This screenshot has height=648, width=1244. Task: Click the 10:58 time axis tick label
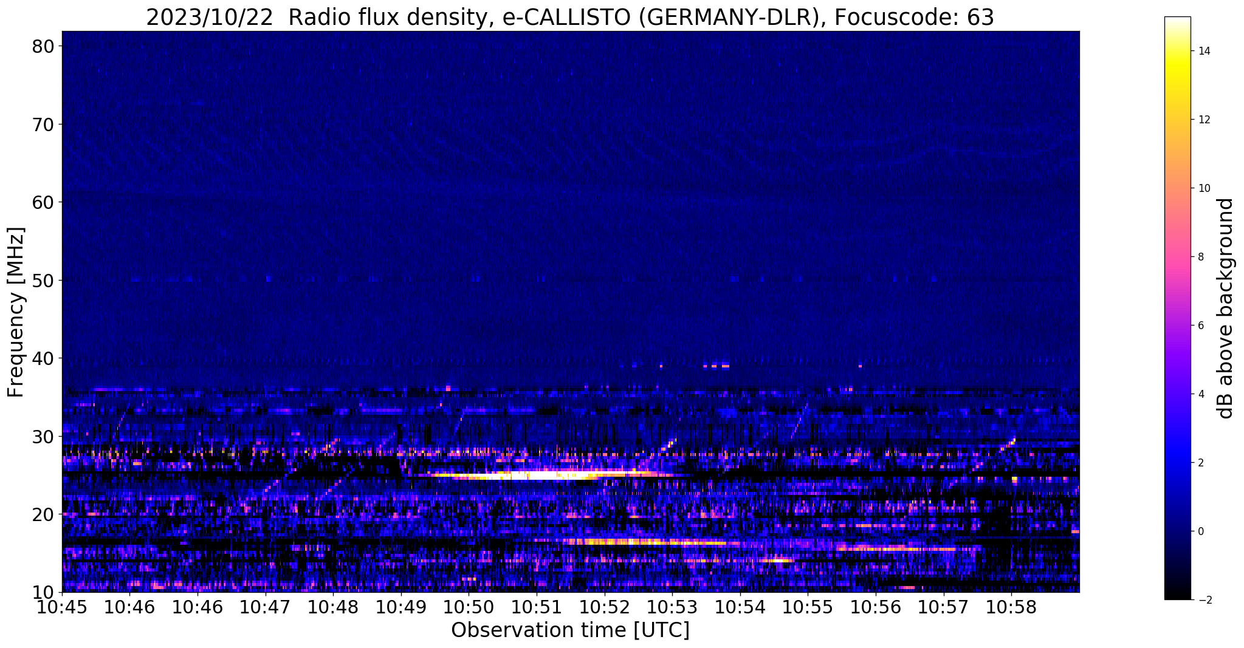pos(1011,607)
